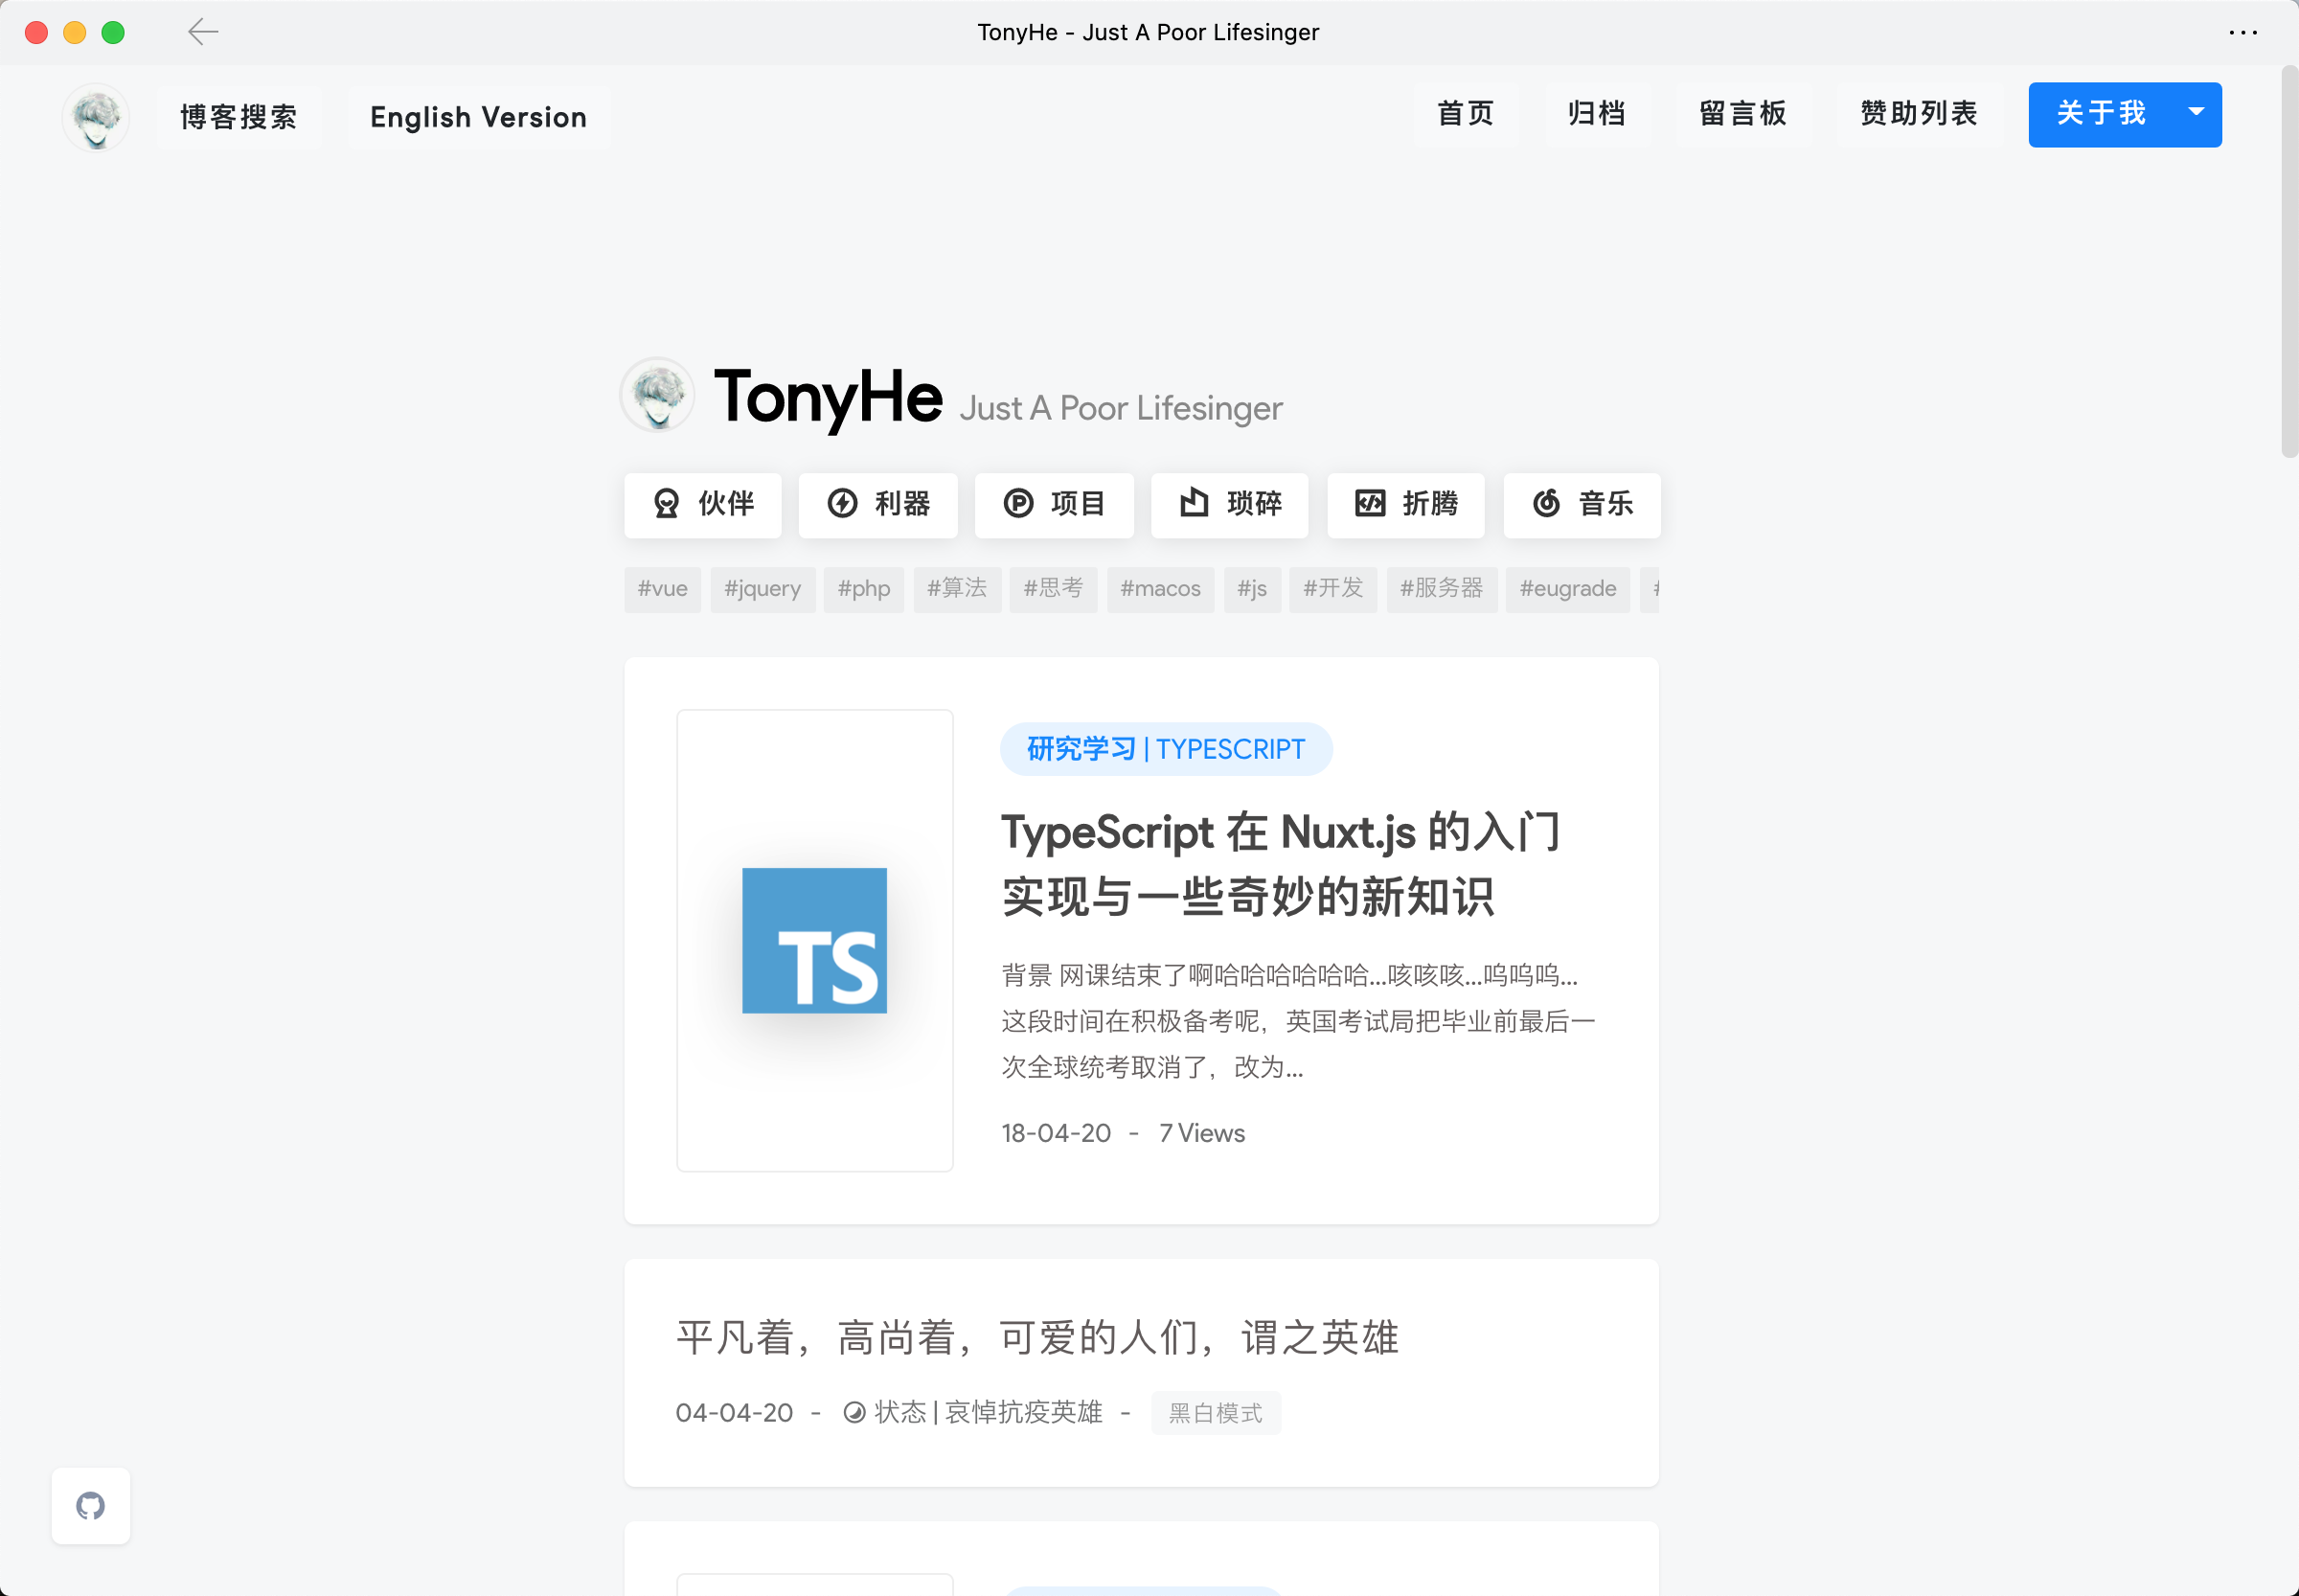
Task: Click the GitHub icon button
Action: coord(91,1505)
